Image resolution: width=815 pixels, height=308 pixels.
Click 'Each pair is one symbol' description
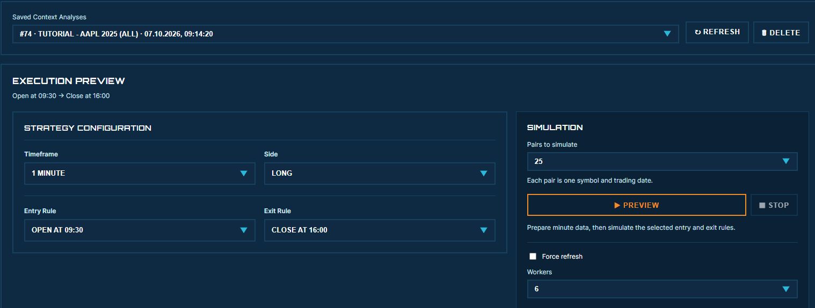tap(590, 181)
